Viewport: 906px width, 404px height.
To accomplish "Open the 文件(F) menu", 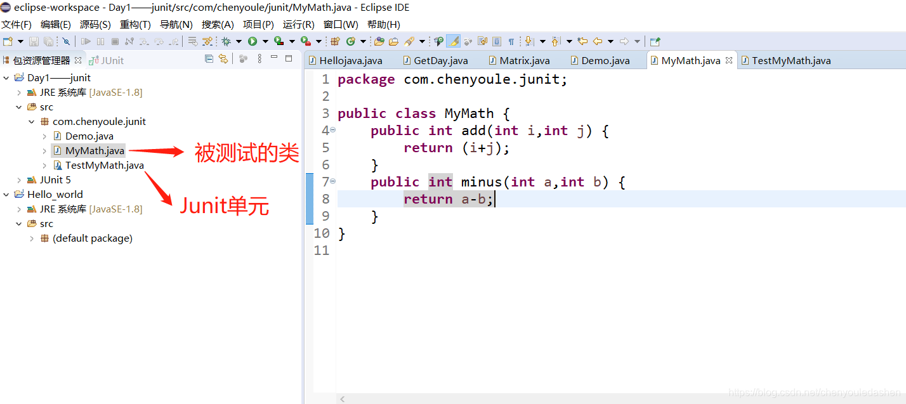I will [16, 24].
